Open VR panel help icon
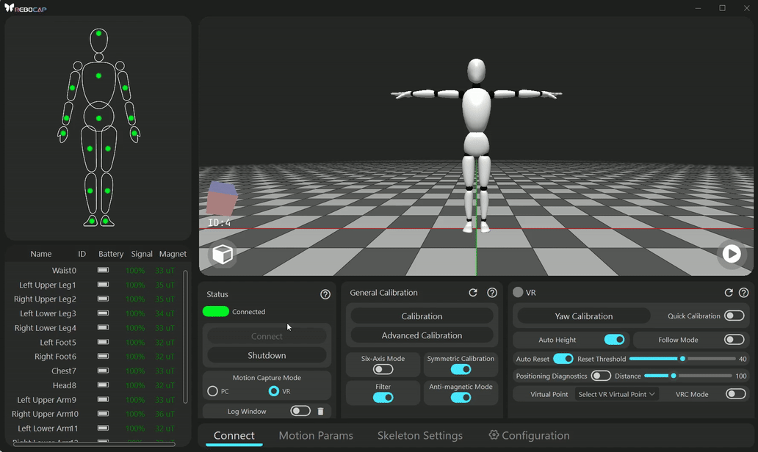This screenshot has height=452, width=758. click(x=744, y=293)
